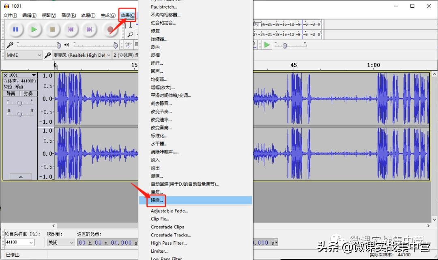This screenshot has height=260, width=438.
Task: Choose 降噪... from the effects menu
Action: tap(157, 200)
